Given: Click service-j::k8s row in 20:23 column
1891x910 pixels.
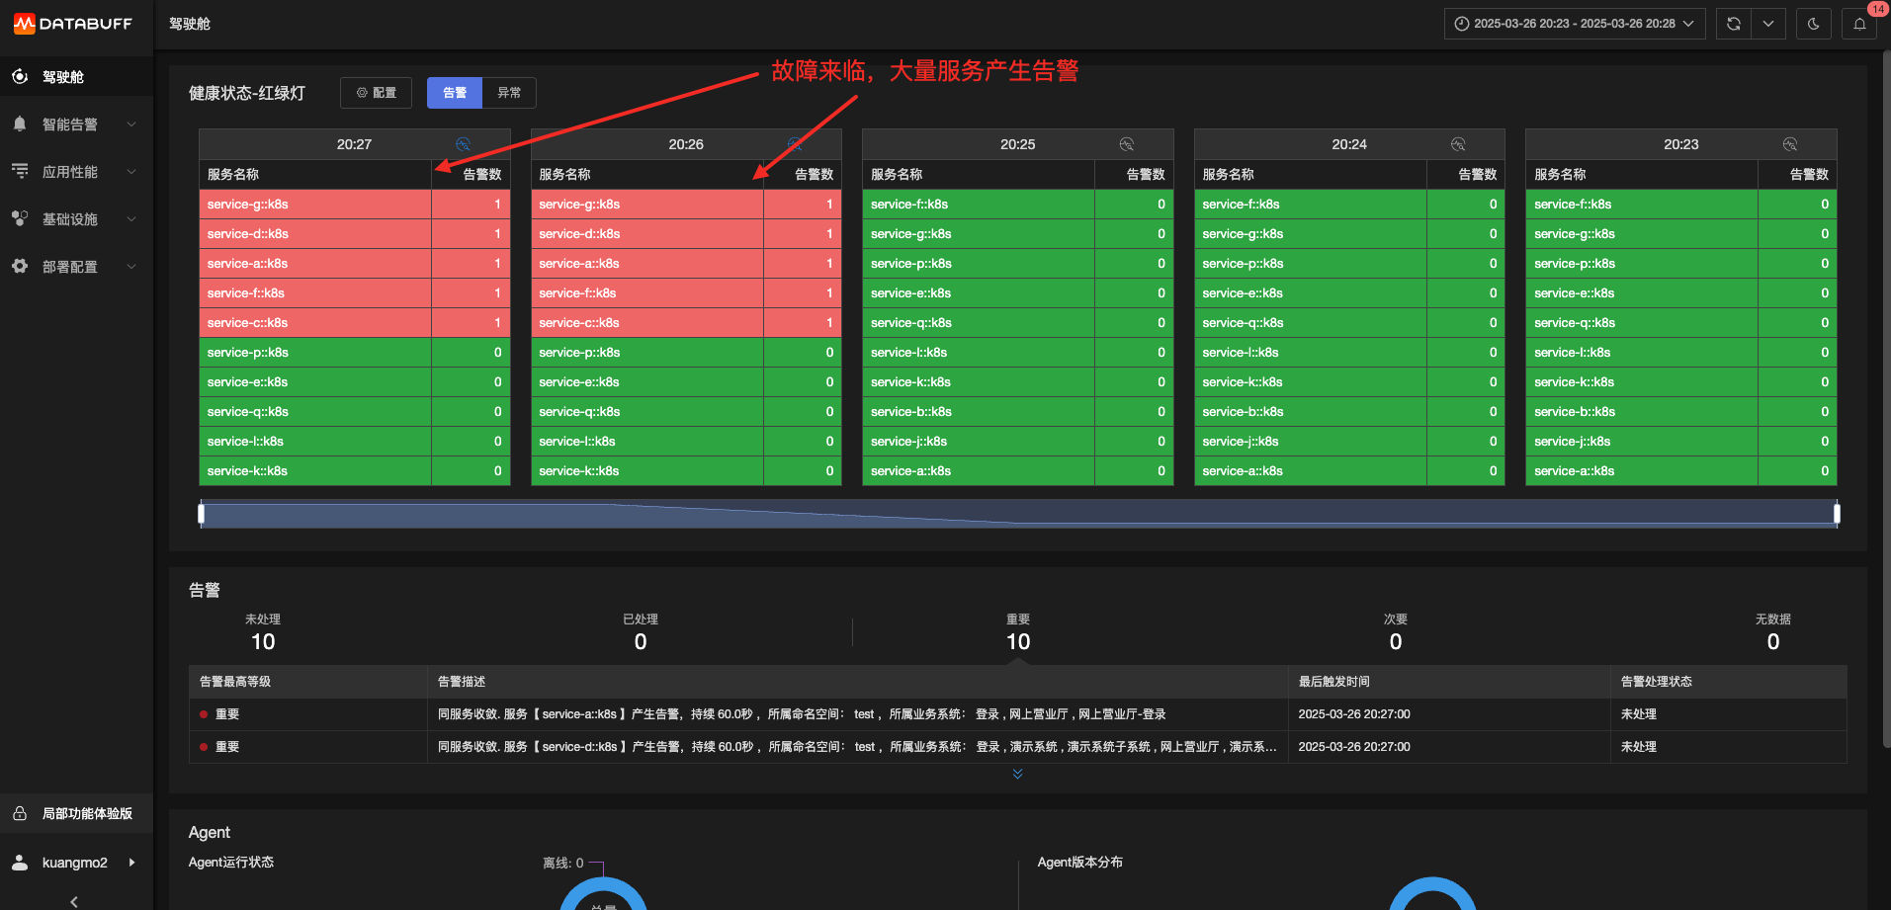Looking at the screenshot, I should click(1680, 441).
